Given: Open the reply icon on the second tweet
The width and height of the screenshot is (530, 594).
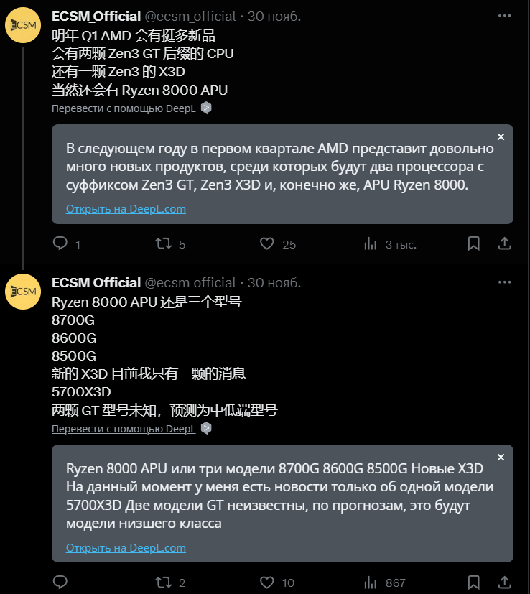Looking at the screenshot, I should coord(60,582).
